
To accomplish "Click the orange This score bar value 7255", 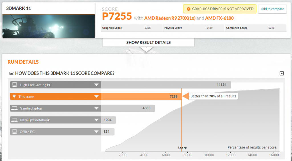I will [174, 96].
